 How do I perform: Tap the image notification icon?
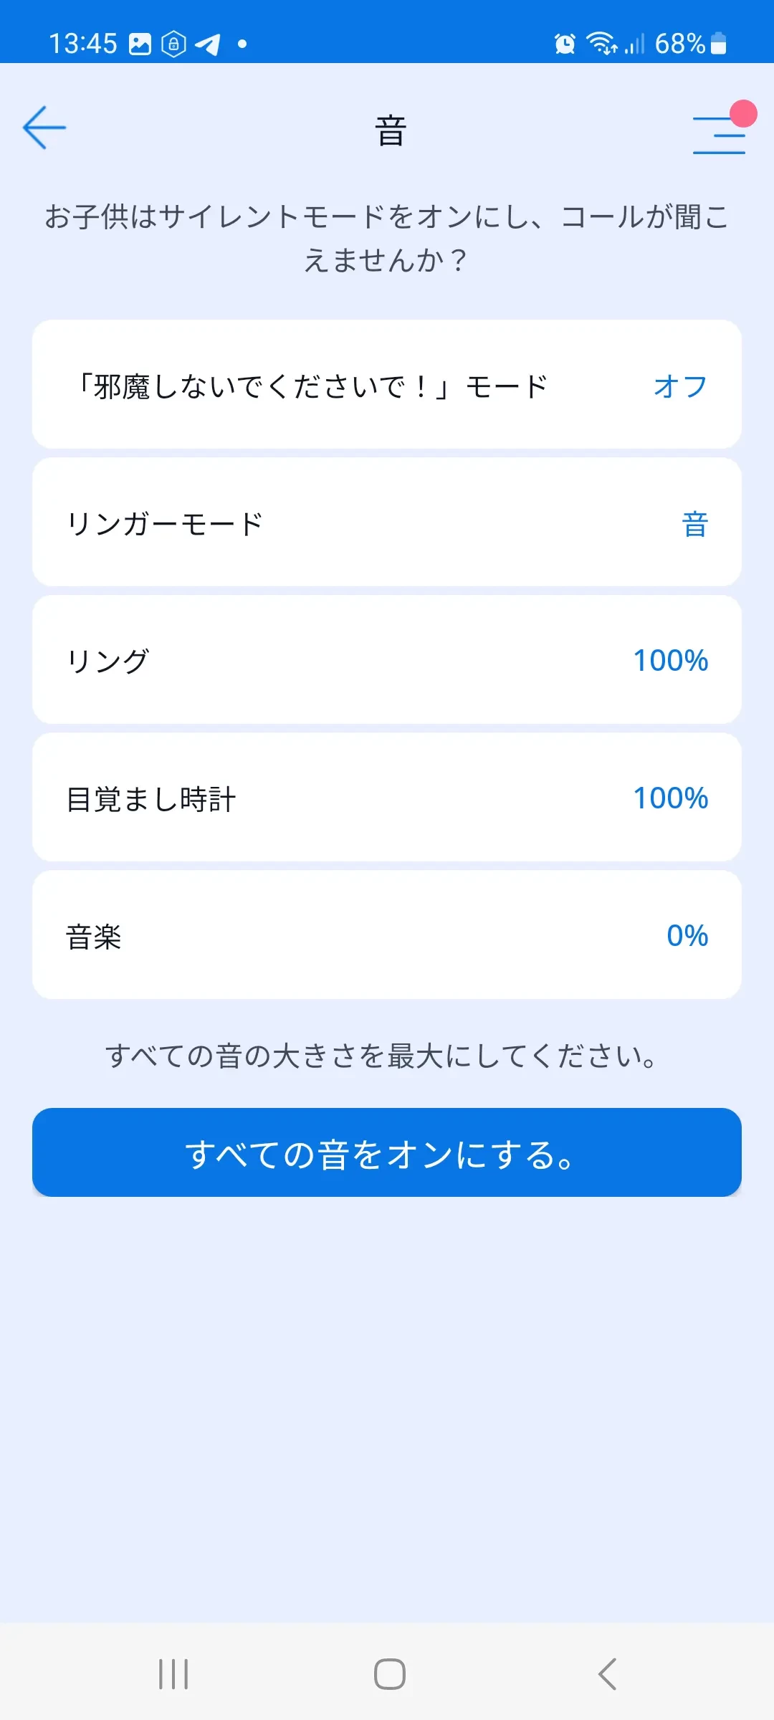140,44
